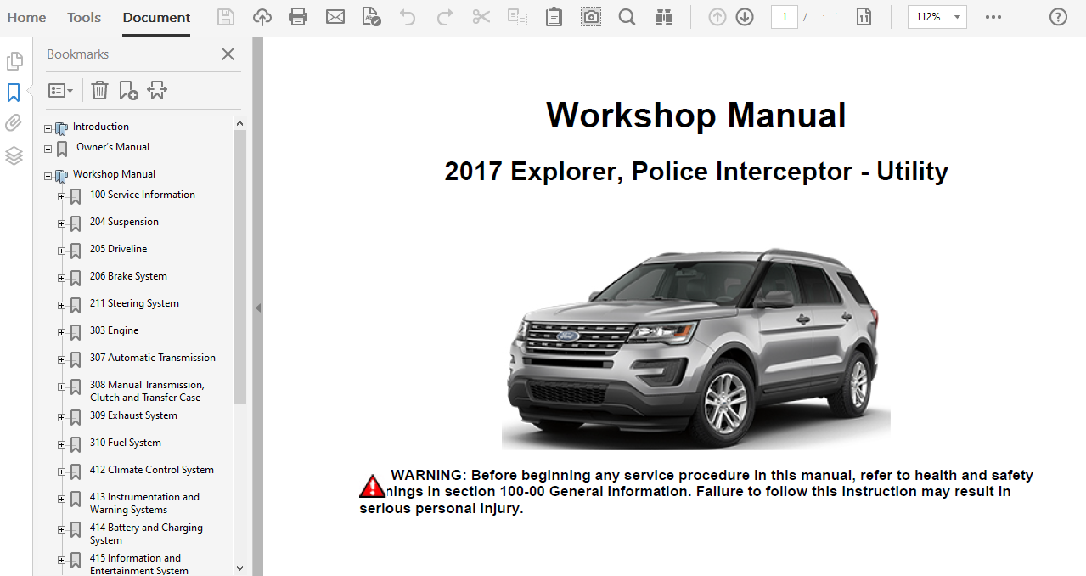Open the Attachments paperclip panel
Viewport: 1086px width, 576px height.
tap(14, 123)
